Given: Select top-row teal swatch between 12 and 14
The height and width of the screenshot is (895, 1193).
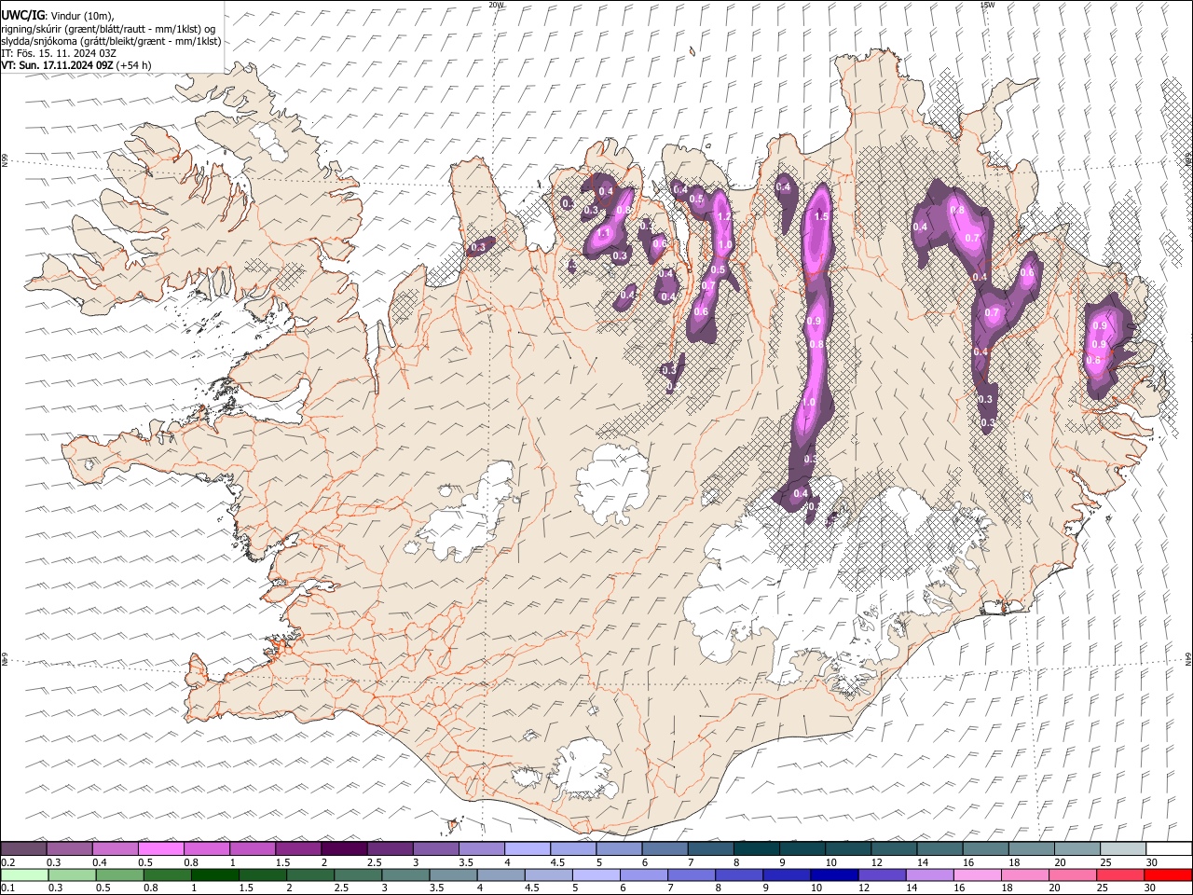Looking at the screenshot, I should pyautogui.click(x=895, y=849).
